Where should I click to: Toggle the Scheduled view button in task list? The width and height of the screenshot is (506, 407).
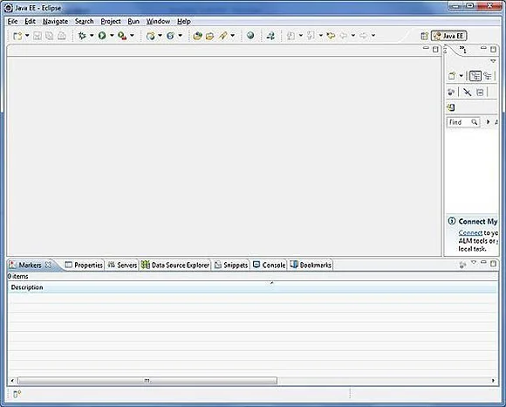point(488,76)
